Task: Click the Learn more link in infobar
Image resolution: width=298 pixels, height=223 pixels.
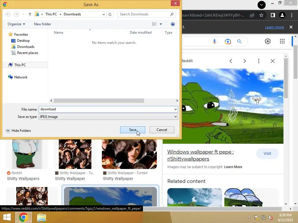Action: pyautogui.click(x=274, y=27)
